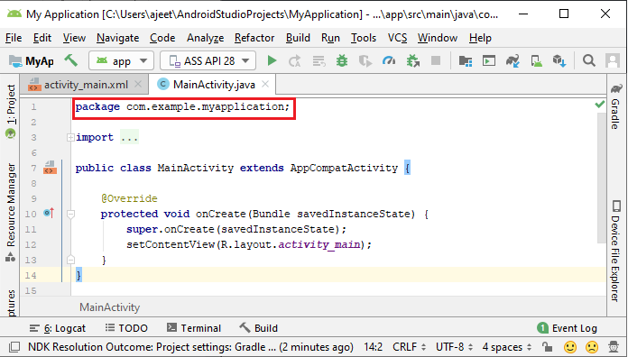Viewport: 628px width, 357px height.
Task: Open the Analyze menu
Action: [x=205, y=38]
